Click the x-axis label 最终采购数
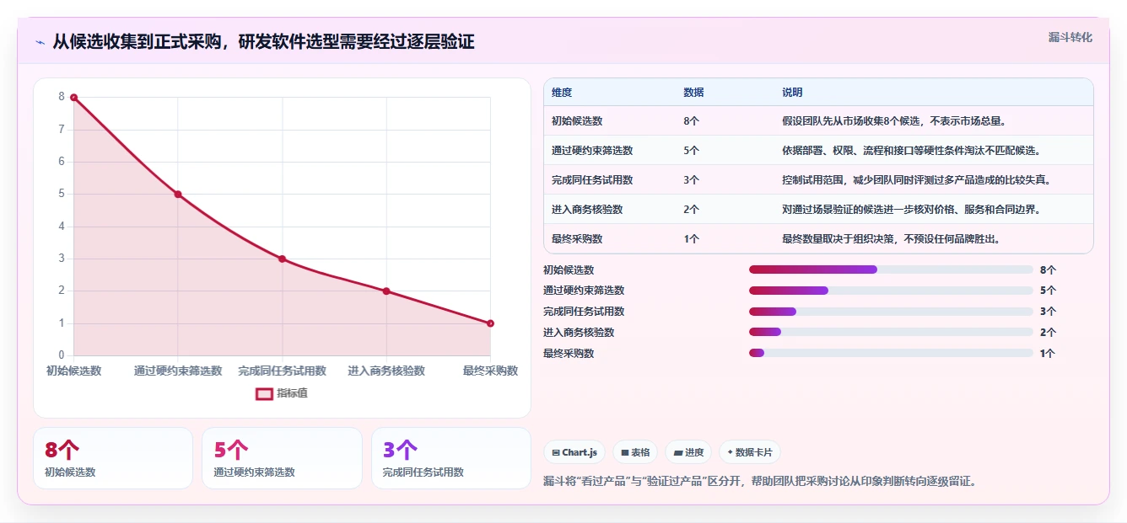Viewport: 1127px width, 523px height. click(x=490, y=371)
